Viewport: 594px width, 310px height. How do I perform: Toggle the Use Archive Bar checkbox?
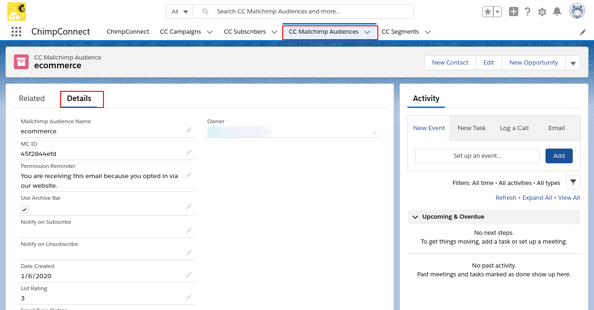point(24,209)
